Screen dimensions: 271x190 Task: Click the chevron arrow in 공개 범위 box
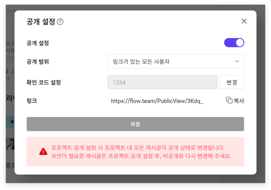[x=237, y=61]
